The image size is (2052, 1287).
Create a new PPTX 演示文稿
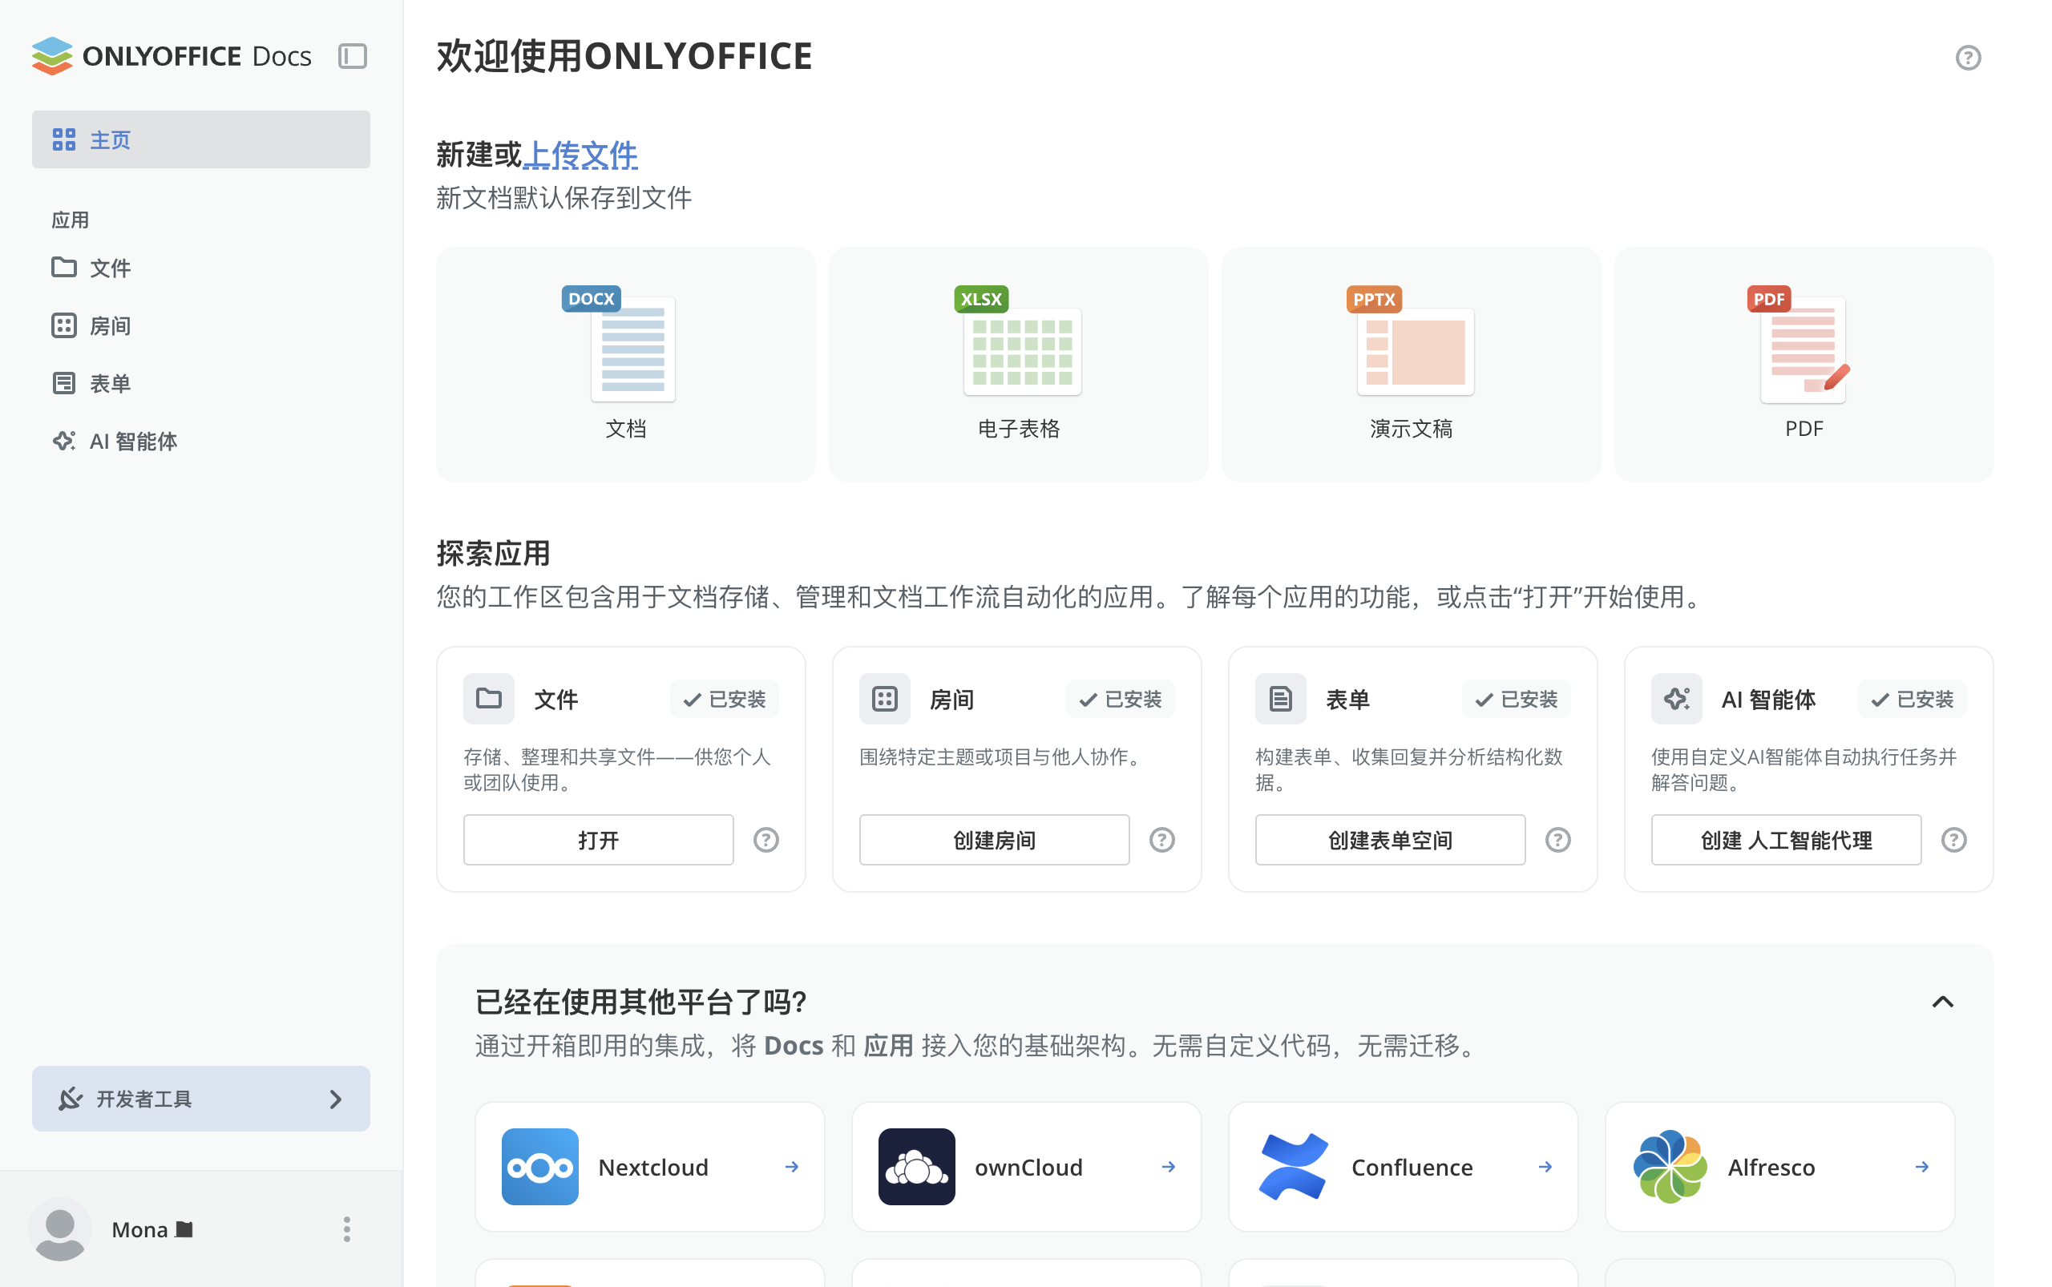click(1411, 365)
